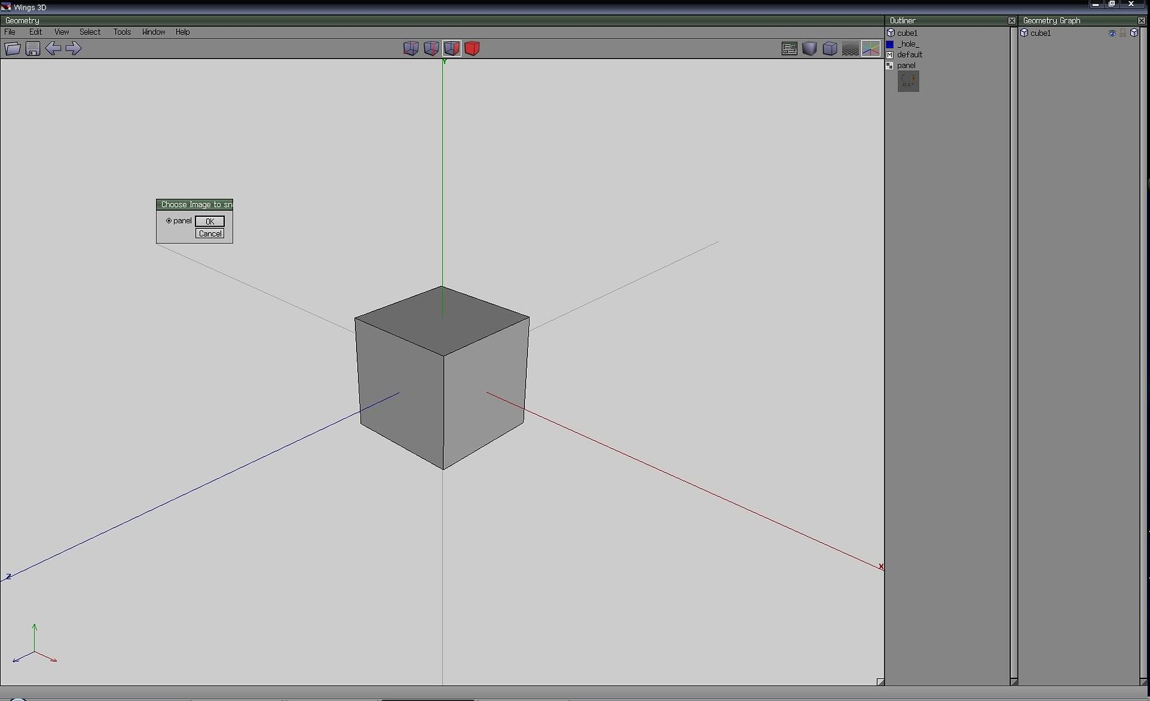The width and height of the screenshot is (1150, 701).
Task: Click the Outliner vertical scrollbar
Action: 1012,354
